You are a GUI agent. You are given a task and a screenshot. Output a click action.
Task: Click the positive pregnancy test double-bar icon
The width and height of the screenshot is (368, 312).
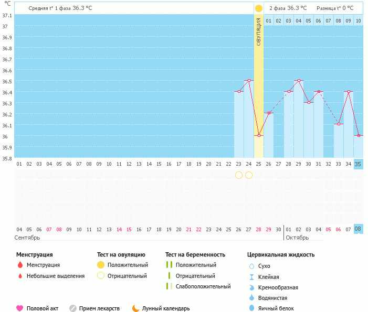(x=169, y=265)
